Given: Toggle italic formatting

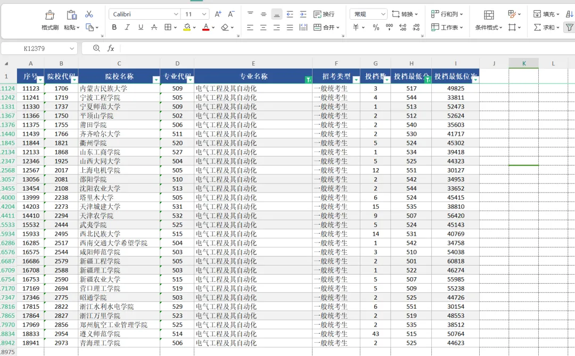Looking at the screenshot, I should pyautogui.click(x=127, y=27).
